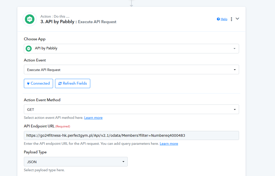Click the Action Event Method label

(42, 100)
